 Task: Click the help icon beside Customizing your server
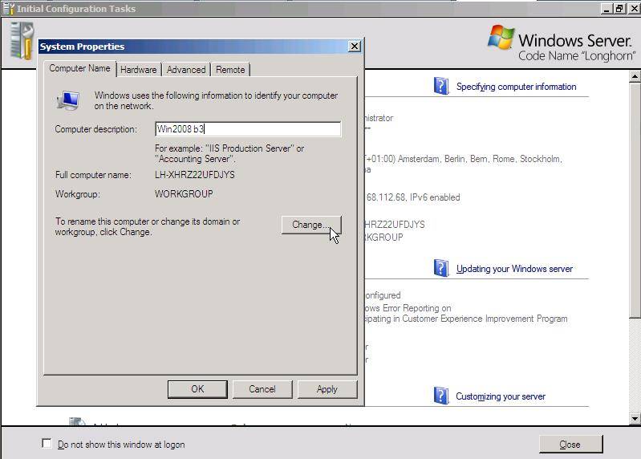[x=441, y=396]
